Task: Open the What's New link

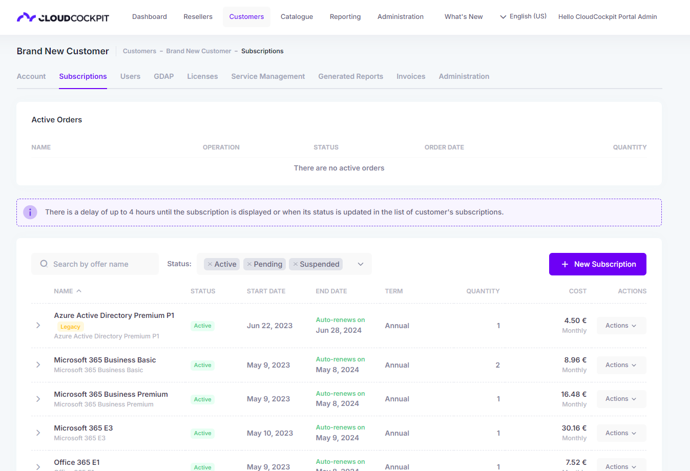Action: pyautogui.click(x=464, y=17)
